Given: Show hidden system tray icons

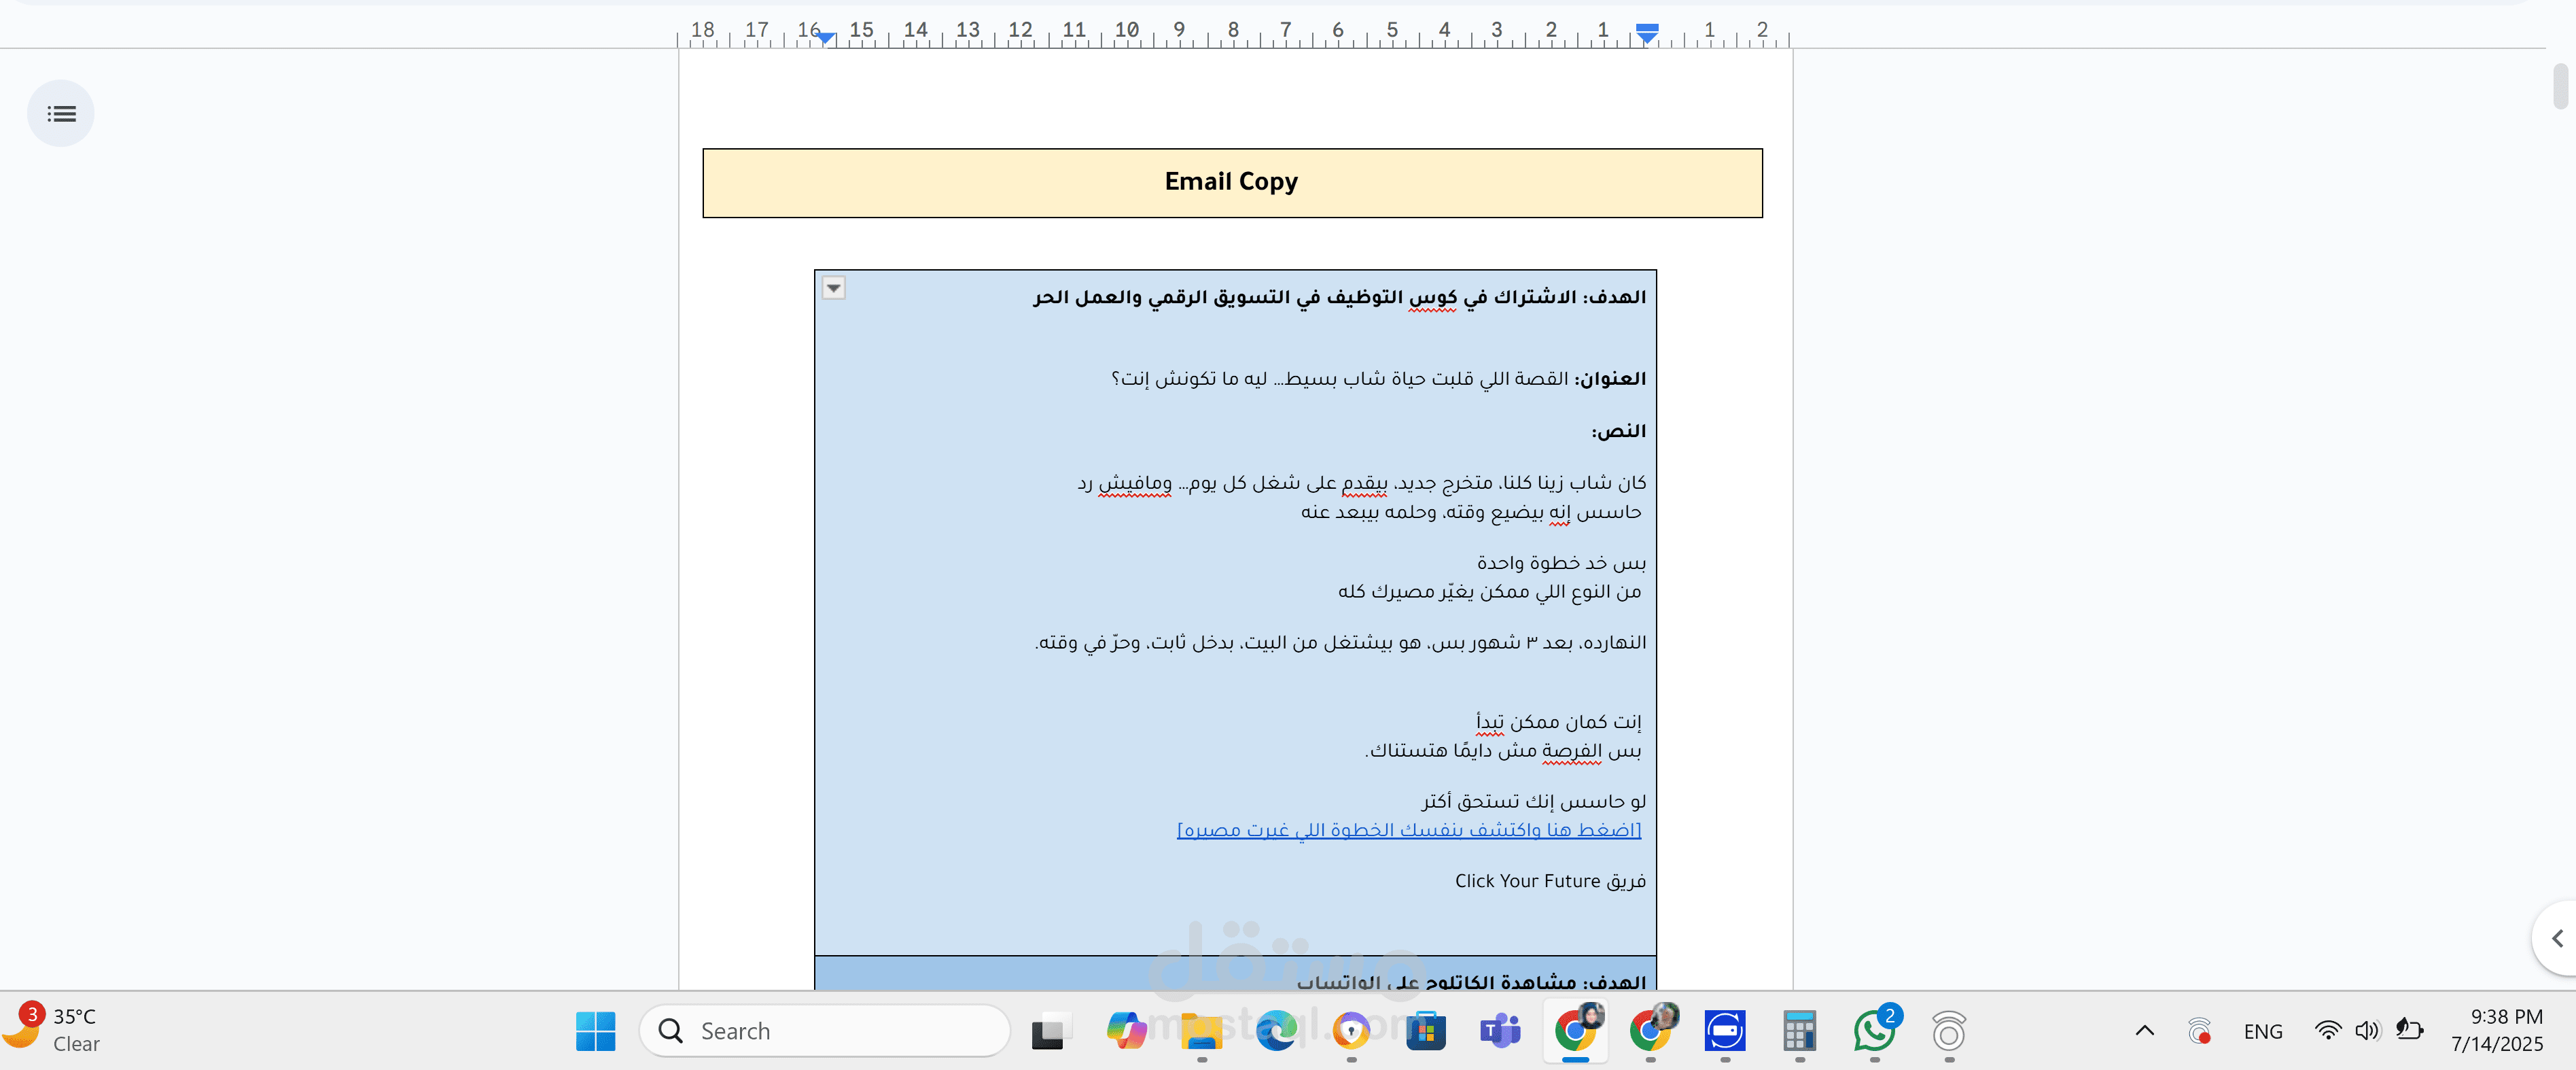Looking at the screenshot, I should 2145,1030.
